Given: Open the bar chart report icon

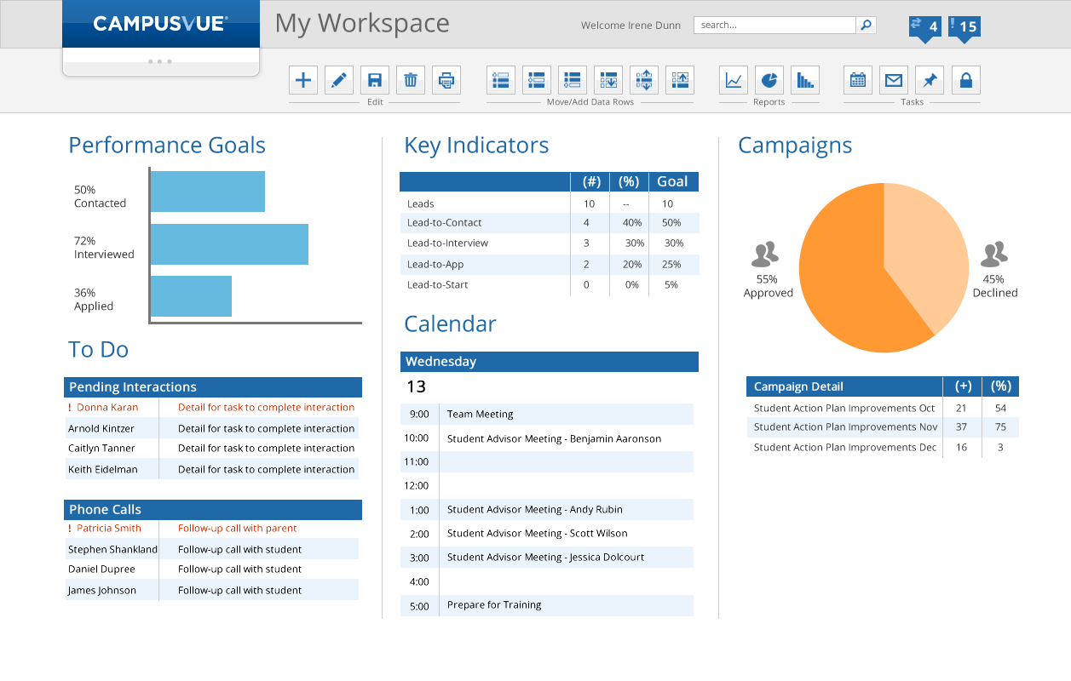Looking at the screenshot, I should coord(805,80).
